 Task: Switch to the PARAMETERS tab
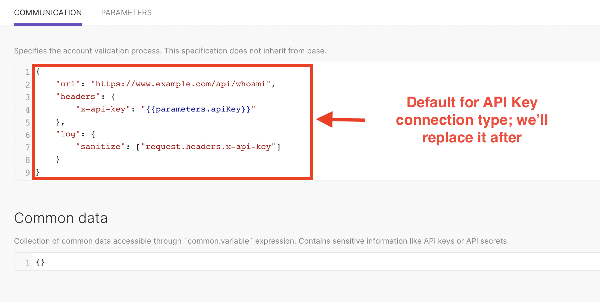(x=126, y=13)
